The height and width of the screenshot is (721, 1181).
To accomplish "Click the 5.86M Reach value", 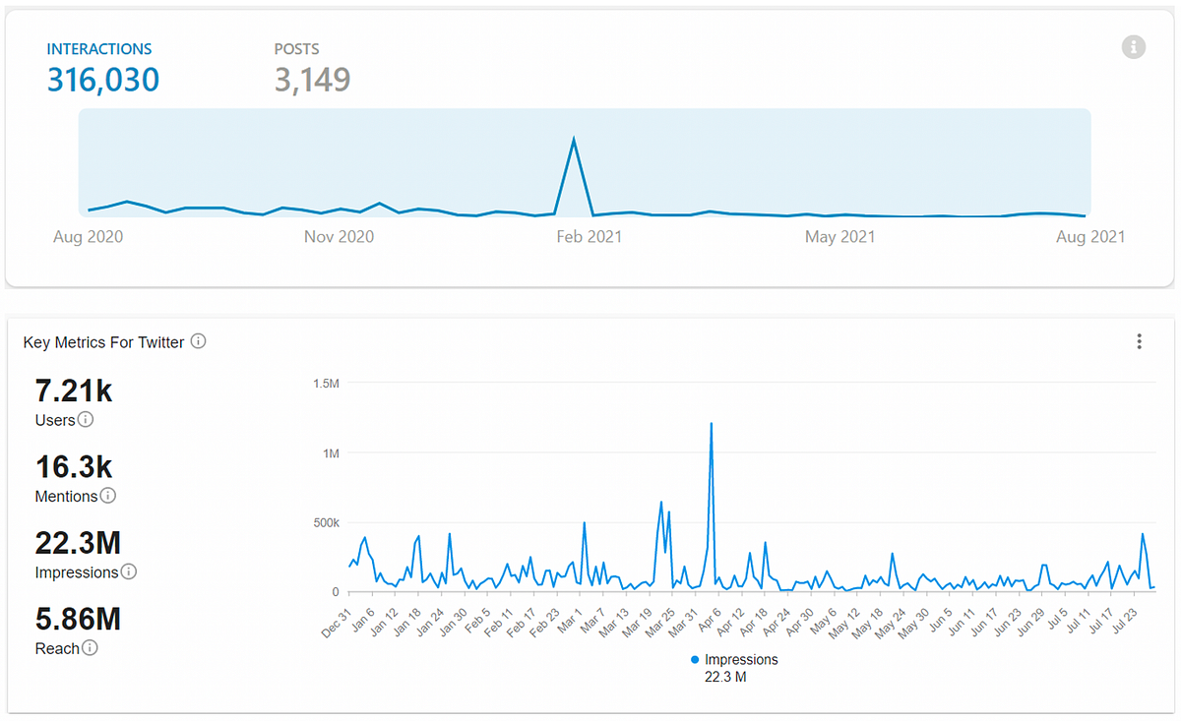I will click(x=78, y=619).
